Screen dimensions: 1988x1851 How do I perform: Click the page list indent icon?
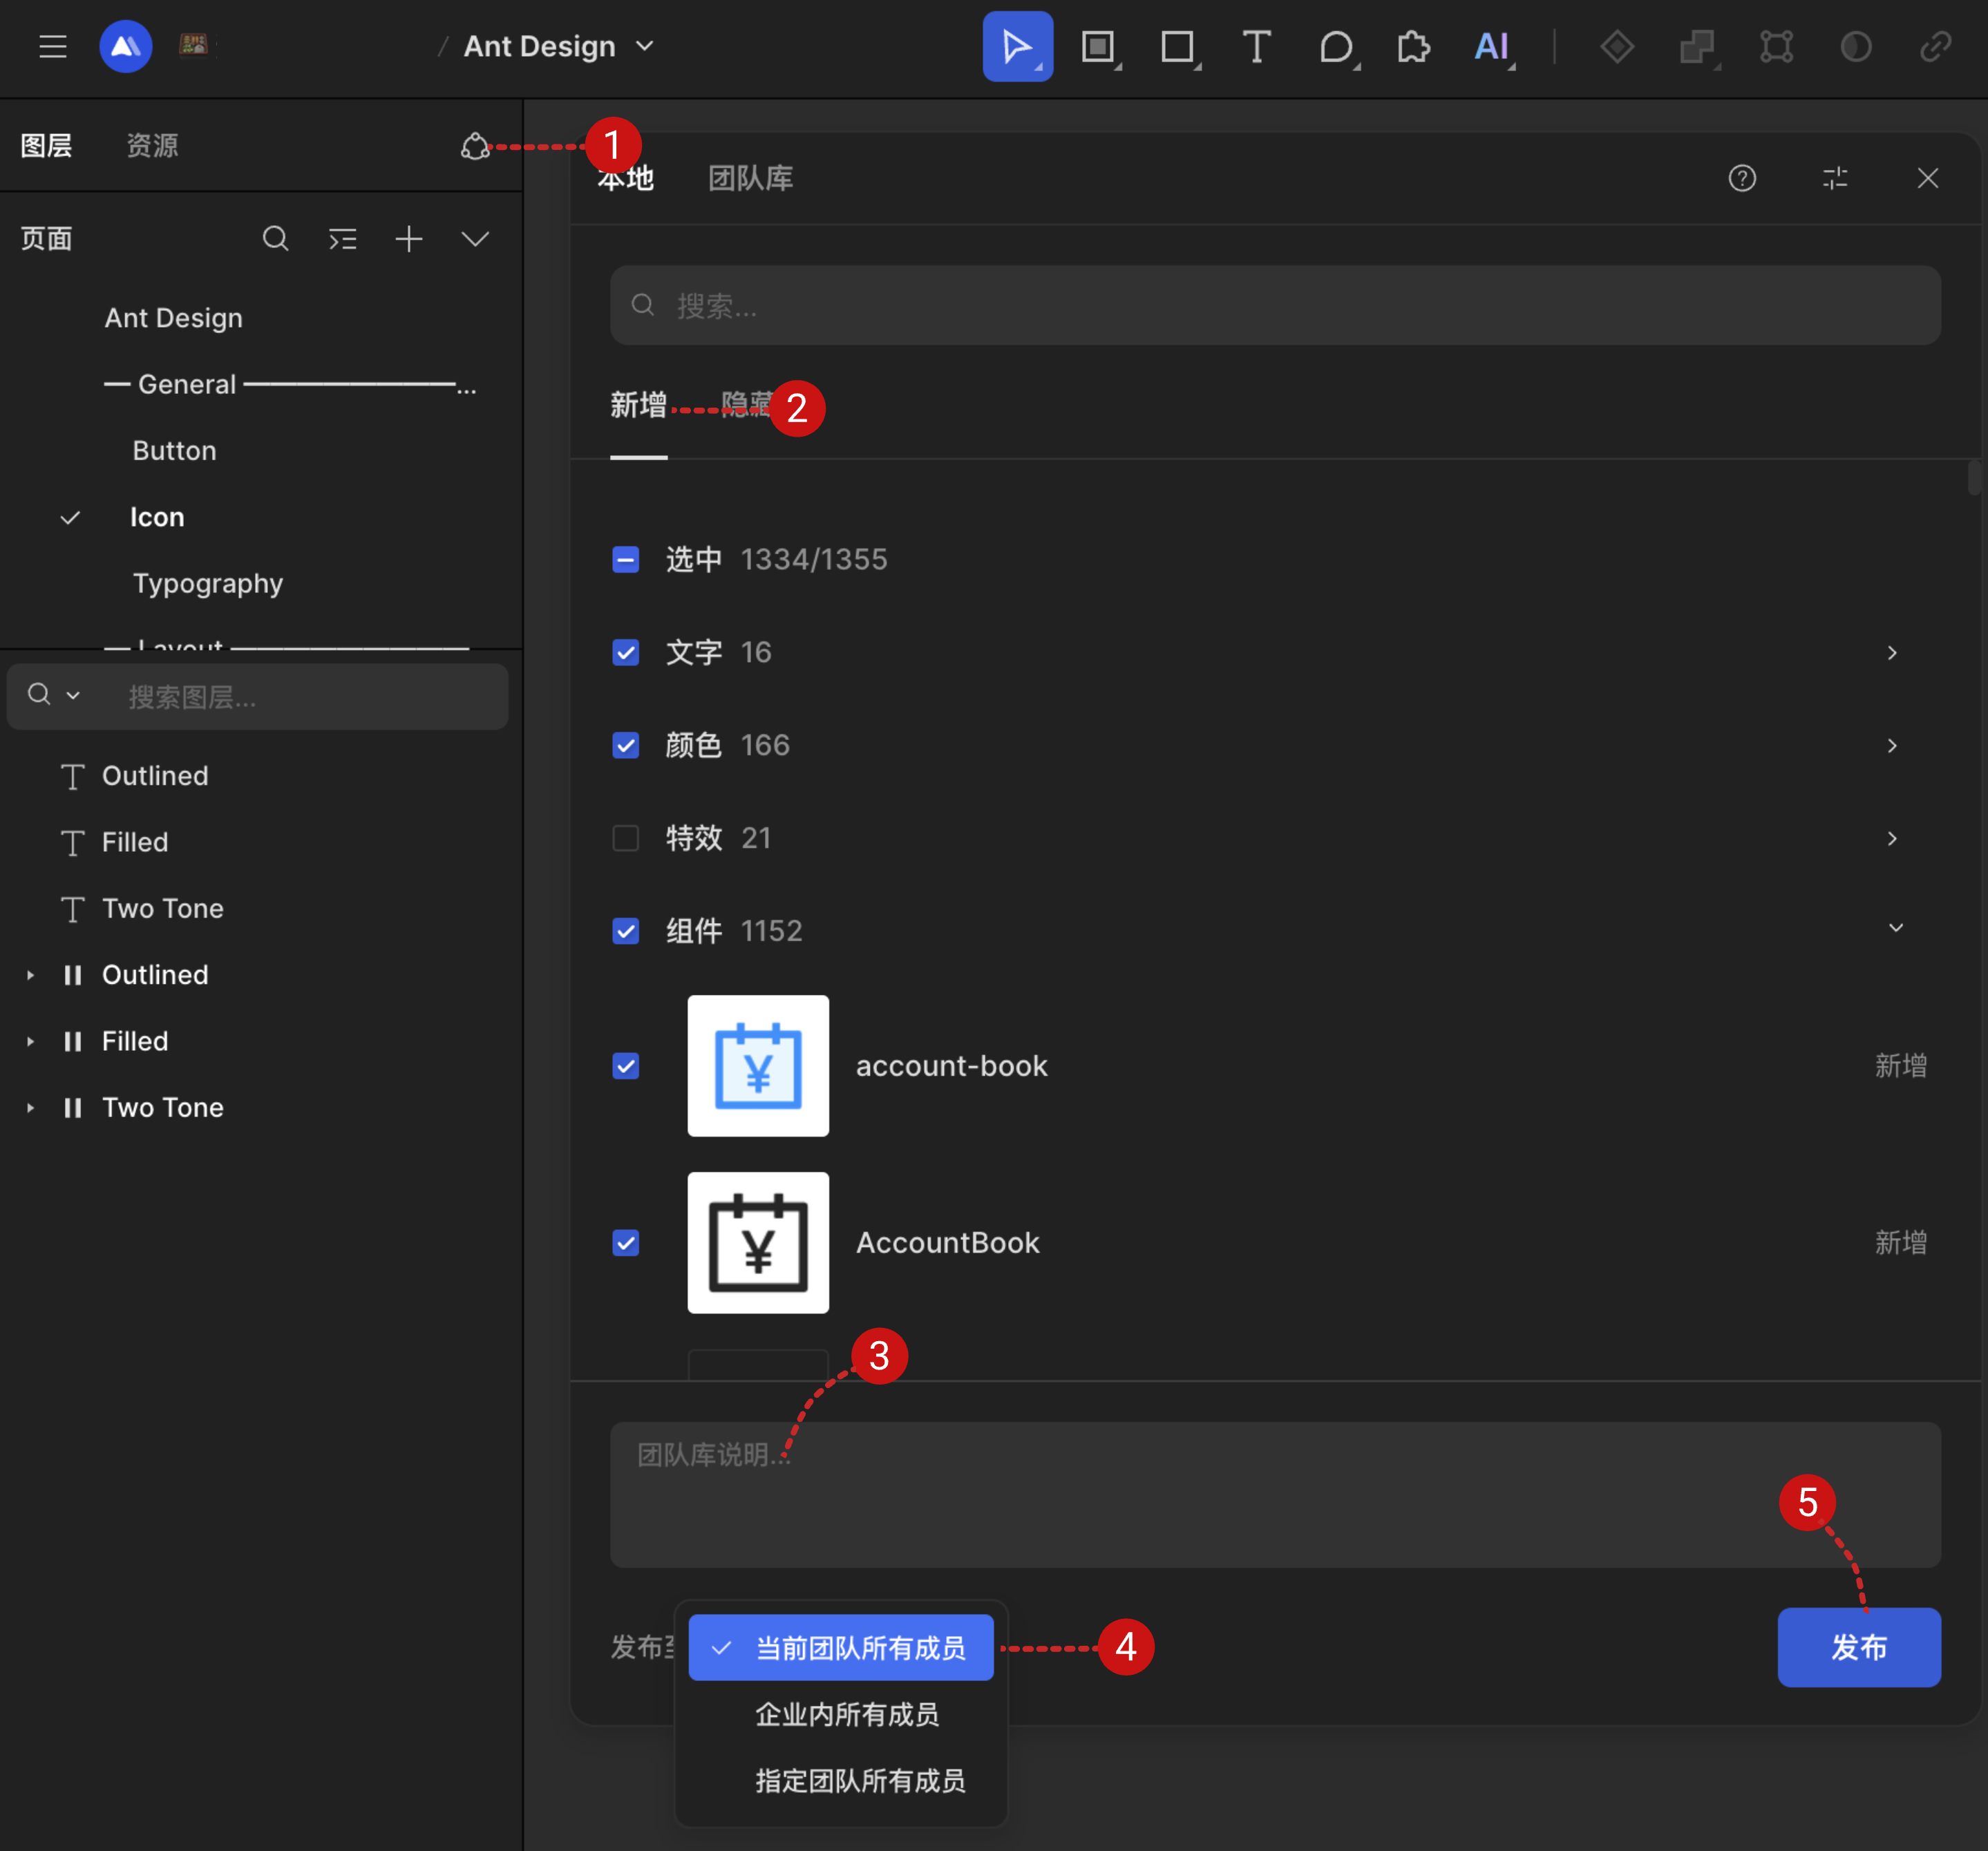tap(343, 239)
